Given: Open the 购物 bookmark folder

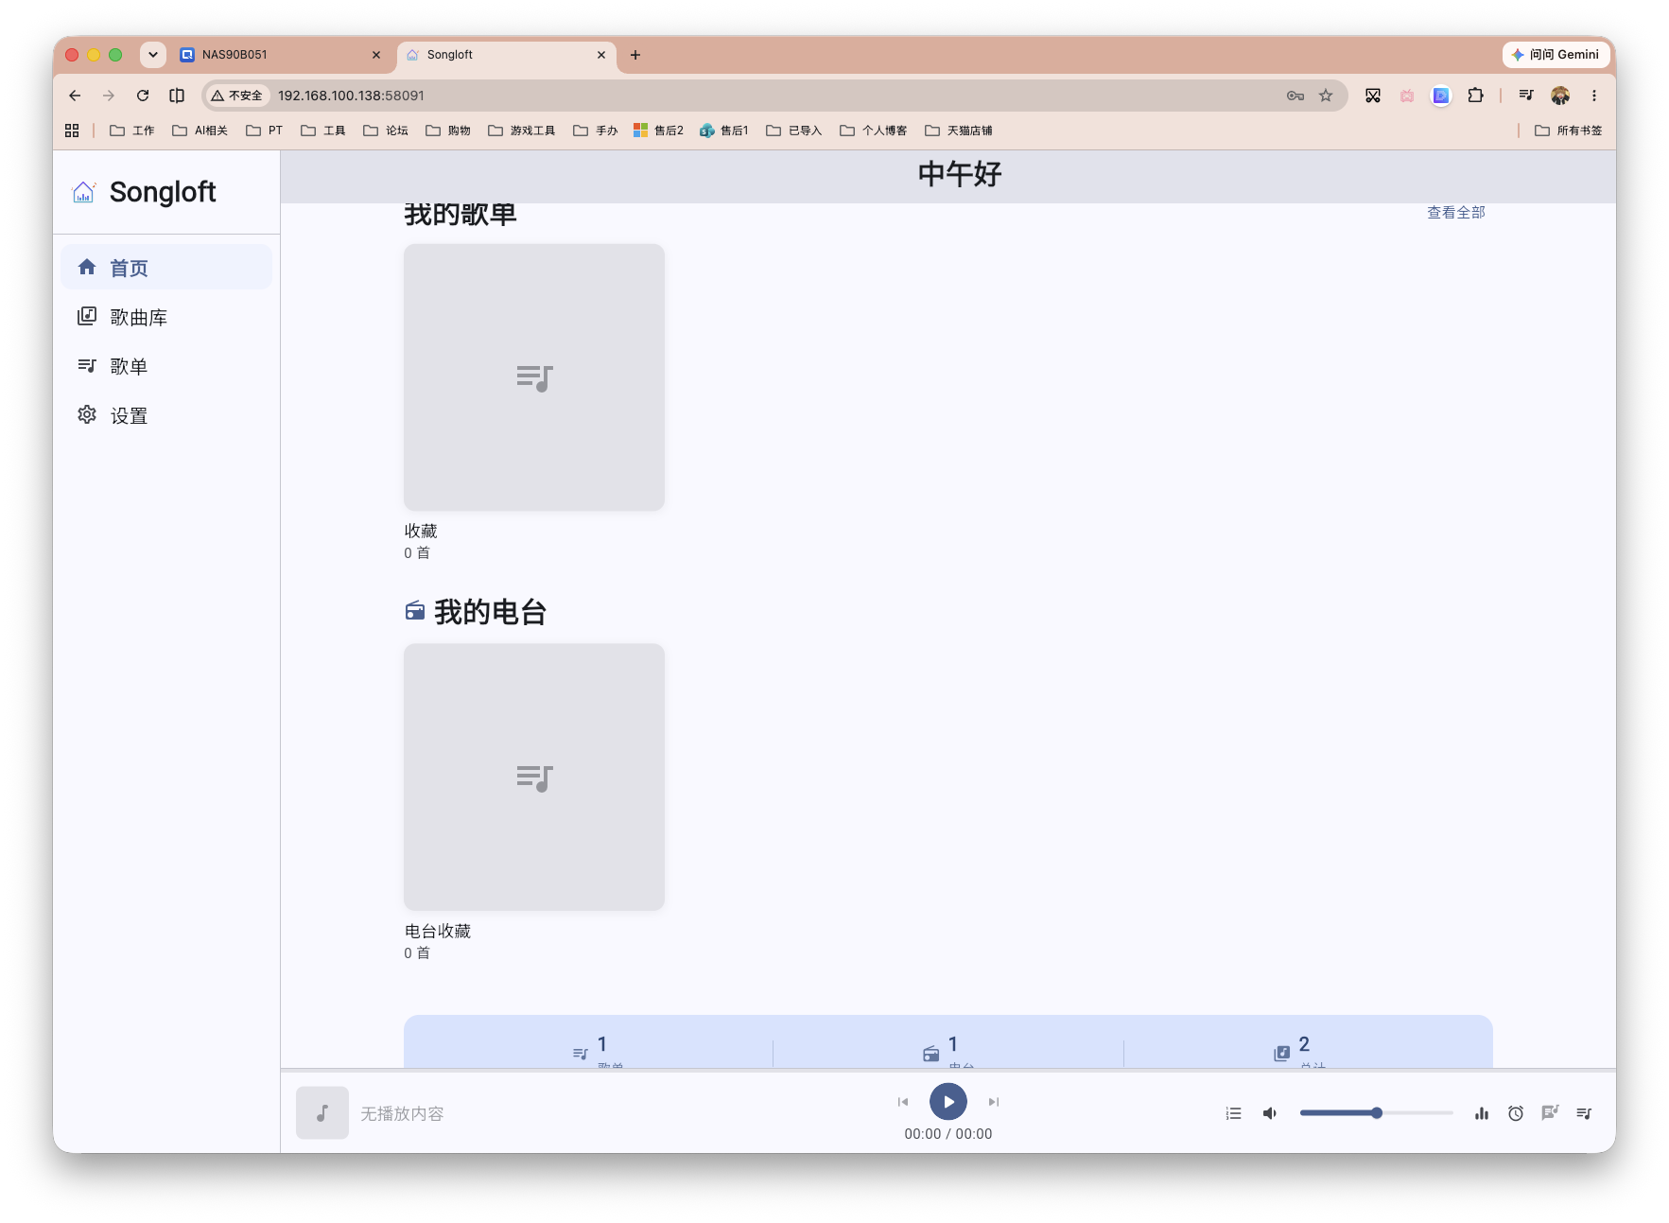Looking at the screenshot, I should pyautogui.click(x=448, y=131).
